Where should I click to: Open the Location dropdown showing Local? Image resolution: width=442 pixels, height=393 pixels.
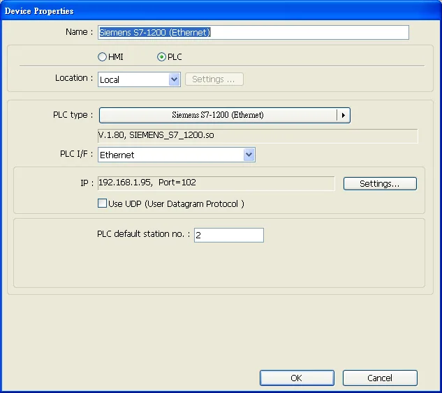click(139, 79)
